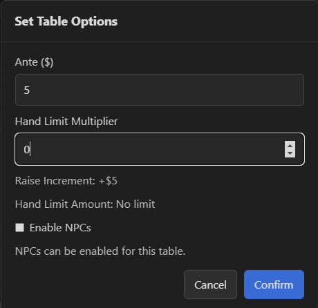Focus the Hand Limit Multiplier input field
Image resolution: width=318 pixels, height=308 pixels.
click(x=160, y=149)
